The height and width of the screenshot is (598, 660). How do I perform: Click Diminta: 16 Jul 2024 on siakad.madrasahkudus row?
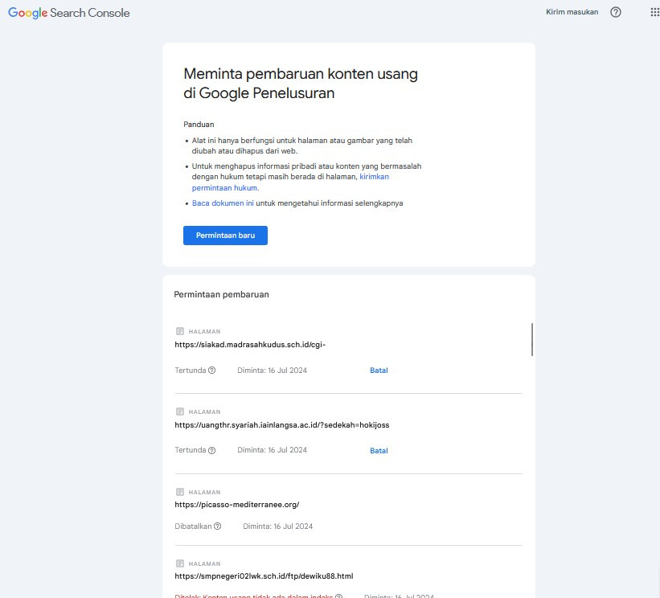pos(273,371)
